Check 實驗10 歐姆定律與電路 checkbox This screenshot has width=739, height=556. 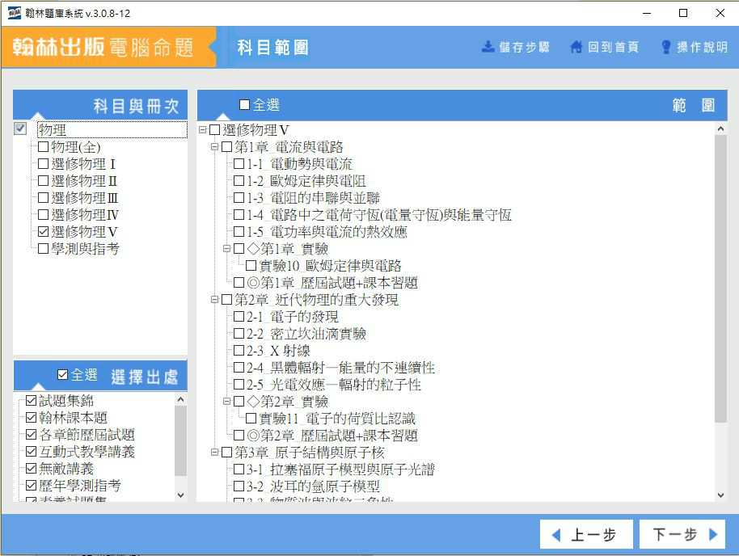point(251,265)
